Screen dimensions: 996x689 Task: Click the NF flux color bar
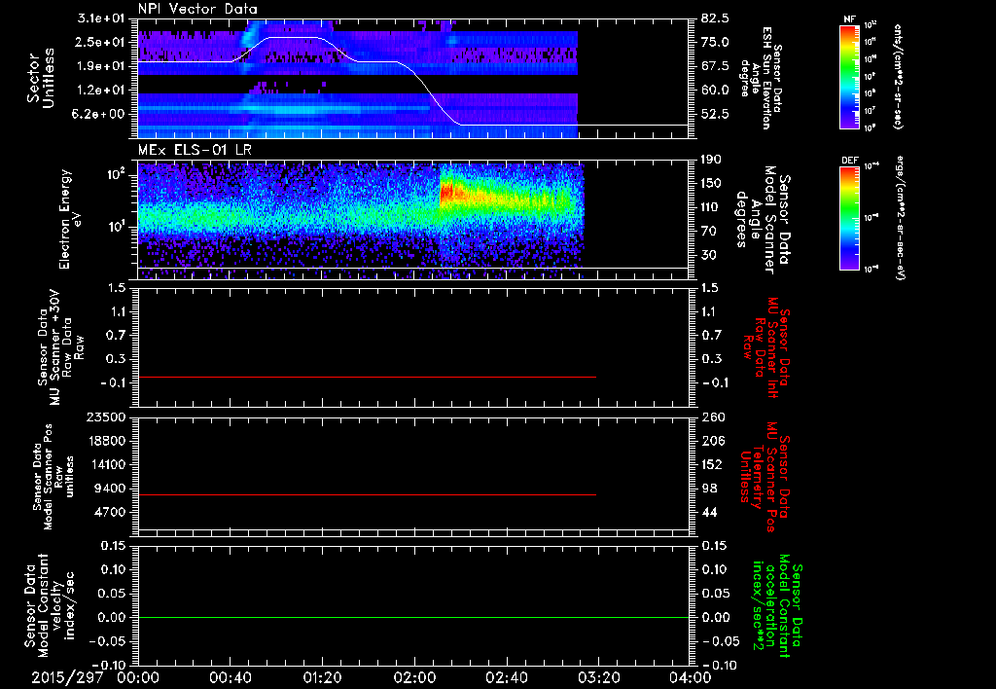click(850, 76)
